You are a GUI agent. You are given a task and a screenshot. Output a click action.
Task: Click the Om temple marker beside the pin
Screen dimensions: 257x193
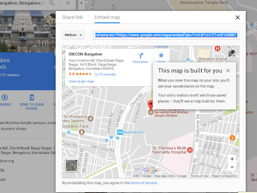151,112
